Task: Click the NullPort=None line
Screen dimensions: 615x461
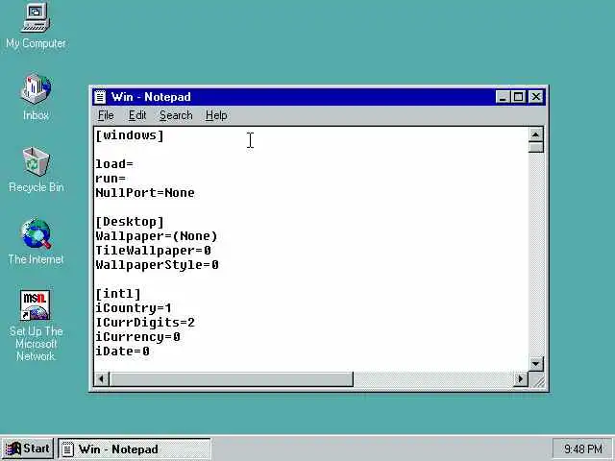Action: click(x=145, y=193)
